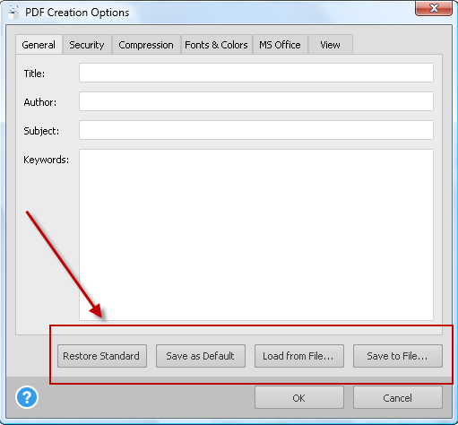The image size is (458, 425).
Task: Focus the Author text field
Action: tap(256, 101)
